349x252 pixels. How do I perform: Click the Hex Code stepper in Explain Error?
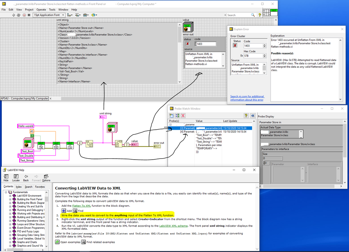pyautogui.click(x=264, y=56)
